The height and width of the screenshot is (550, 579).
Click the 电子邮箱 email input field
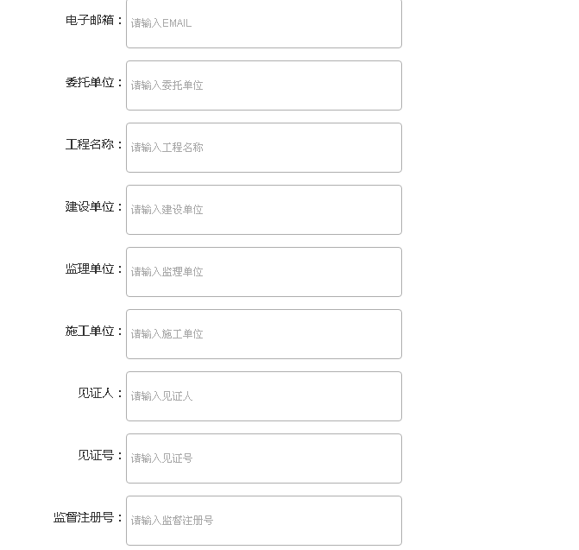[x=263, y=23]
